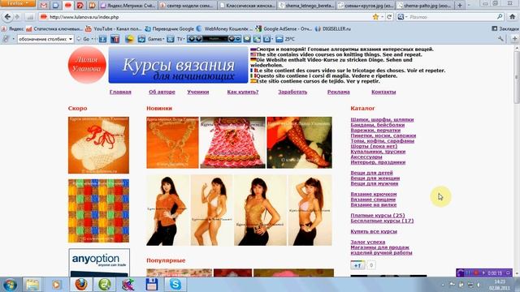Screen dimensions: 520x292
Task: Open the Об авторе page
Action: click(162, 92)
